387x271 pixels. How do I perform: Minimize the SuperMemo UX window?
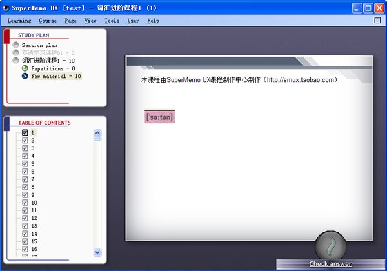click(357, 8)
